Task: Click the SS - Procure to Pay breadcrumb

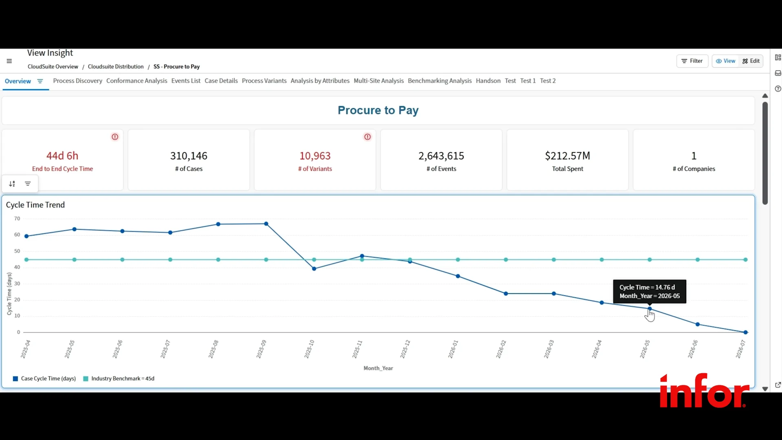Action: pos(176,66)
